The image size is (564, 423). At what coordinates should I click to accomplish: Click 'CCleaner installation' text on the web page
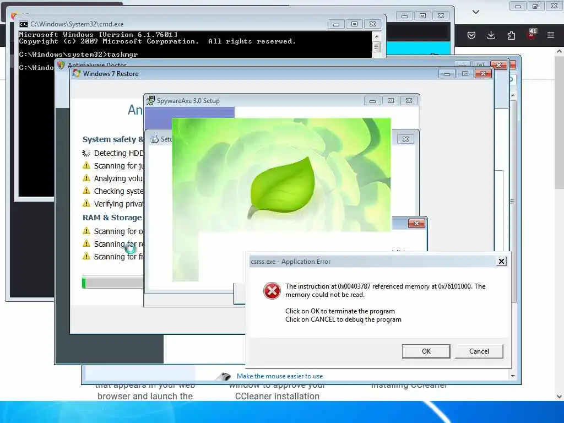point(277,396)
